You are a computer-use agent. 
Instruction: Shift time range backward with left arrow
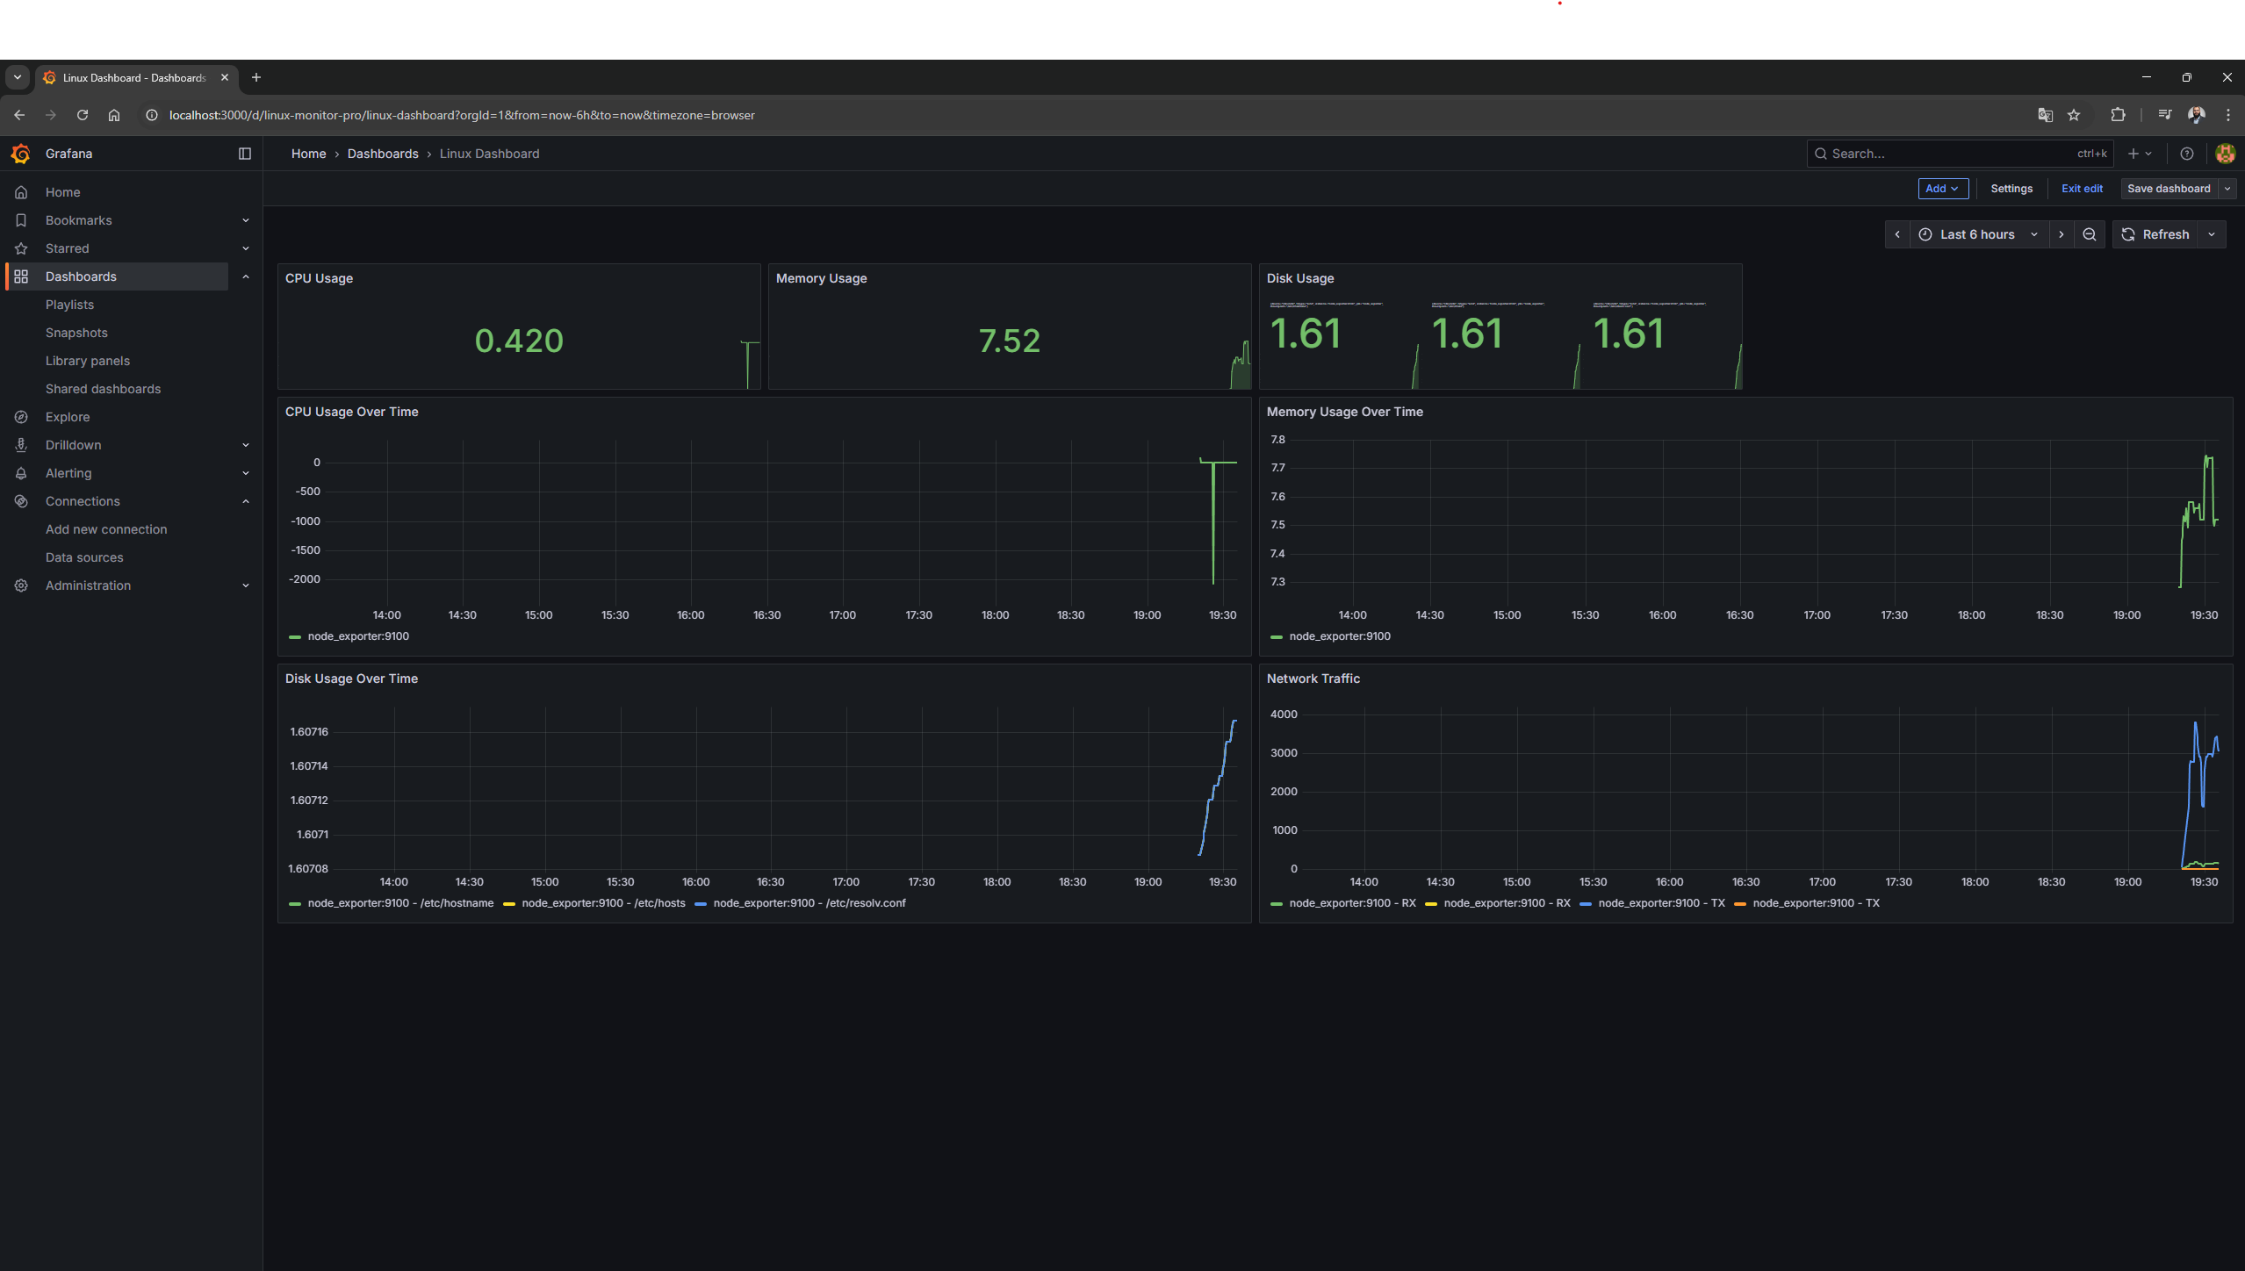pyautogui.click(x=1897, y=234)
